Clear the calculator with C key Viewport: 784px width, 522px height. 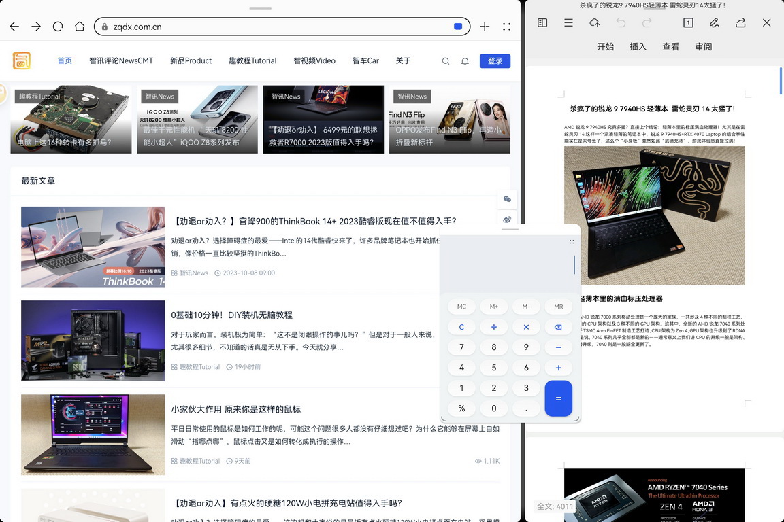click(x=461, y=327)
